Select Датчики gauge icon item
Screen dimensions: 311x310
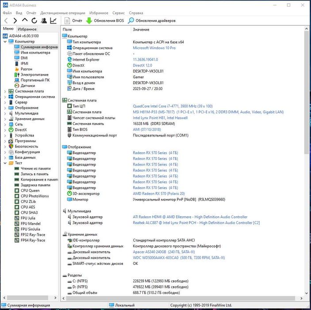click(x=17, y=86)
